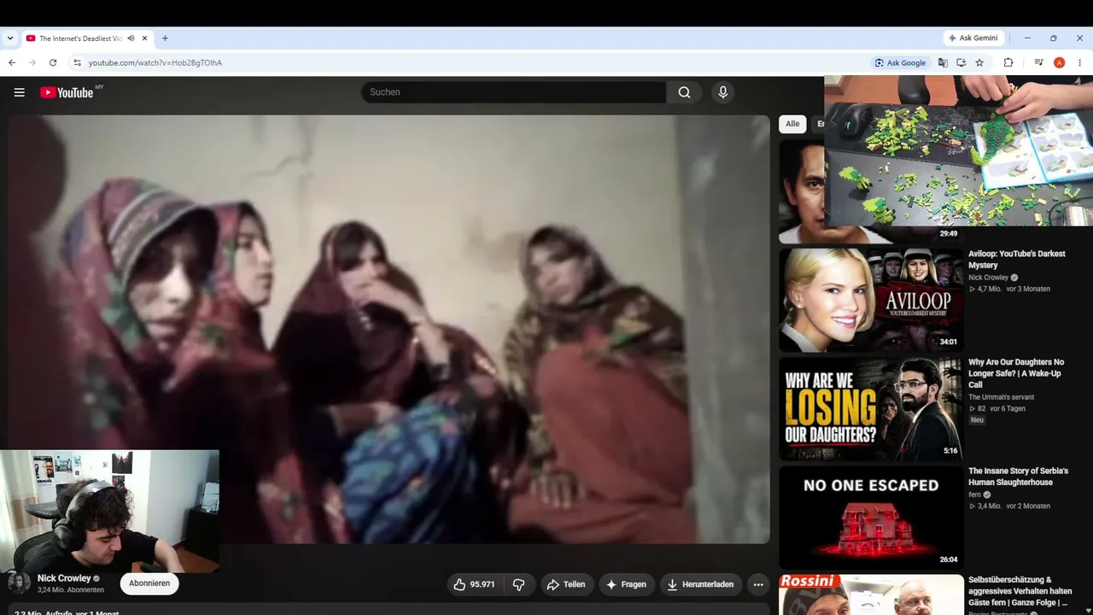This screenshot has width=1093, height=615.
Task: Open the 'No One Escaped' video thumbnail
Action: [871, 518]
